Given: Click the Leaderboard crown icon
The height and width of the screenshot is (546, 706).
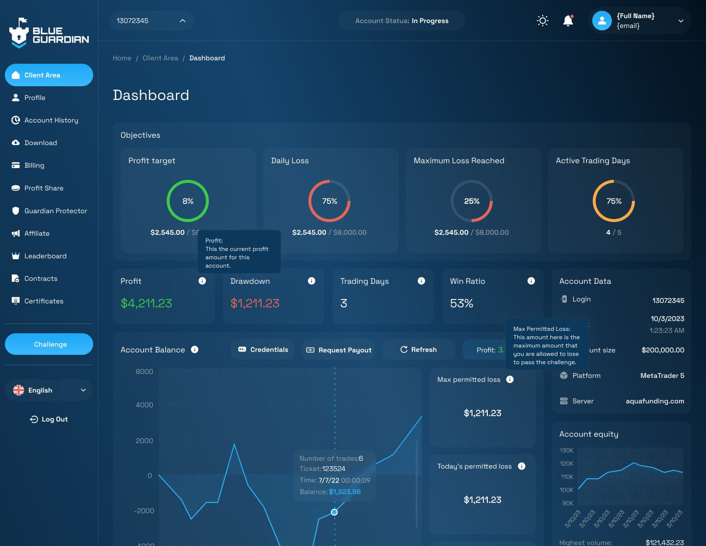Looking at the screenshot, I should [x=16, y=256].
